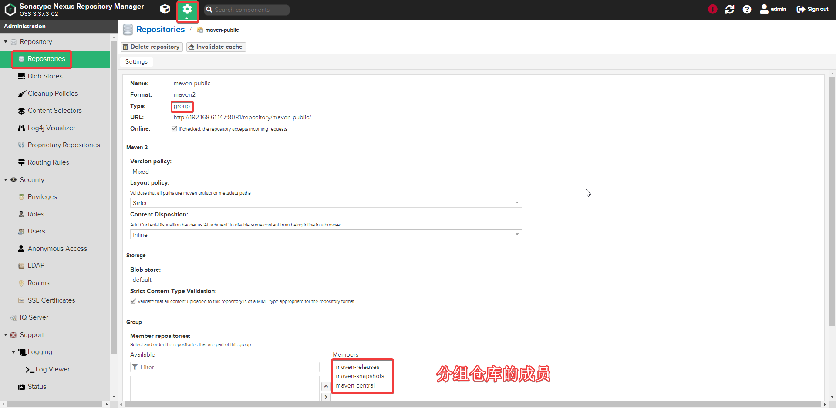The height and width of the screenshot is (408, 836).
Task: Click the Delete repository button
Action: click(x=151, y=47)
